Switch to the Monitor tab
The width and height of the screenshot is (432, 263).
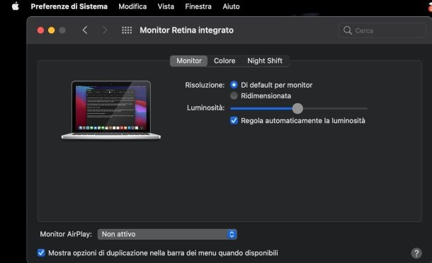[189, 61]
